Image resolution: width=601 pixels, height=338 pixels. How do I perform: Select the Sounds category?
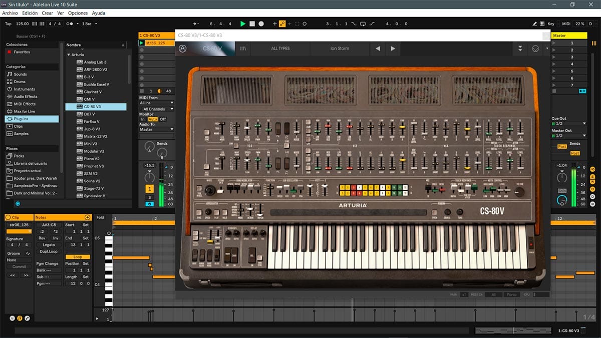(21, 74)
